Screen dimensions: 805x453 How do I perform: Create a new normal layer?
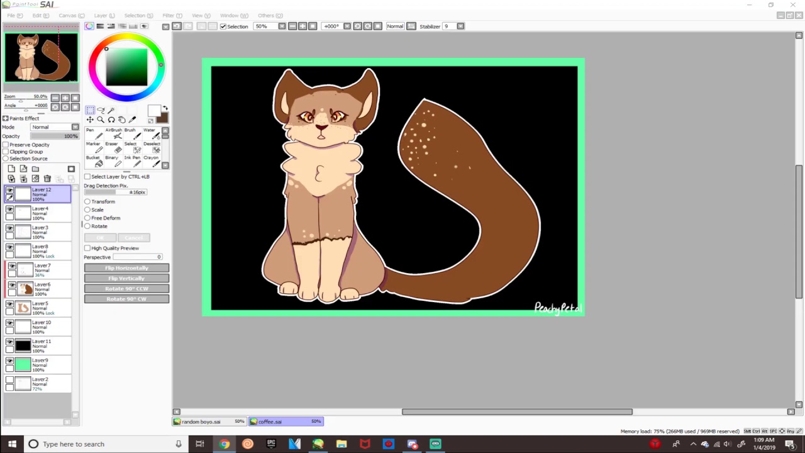(11, 169)
